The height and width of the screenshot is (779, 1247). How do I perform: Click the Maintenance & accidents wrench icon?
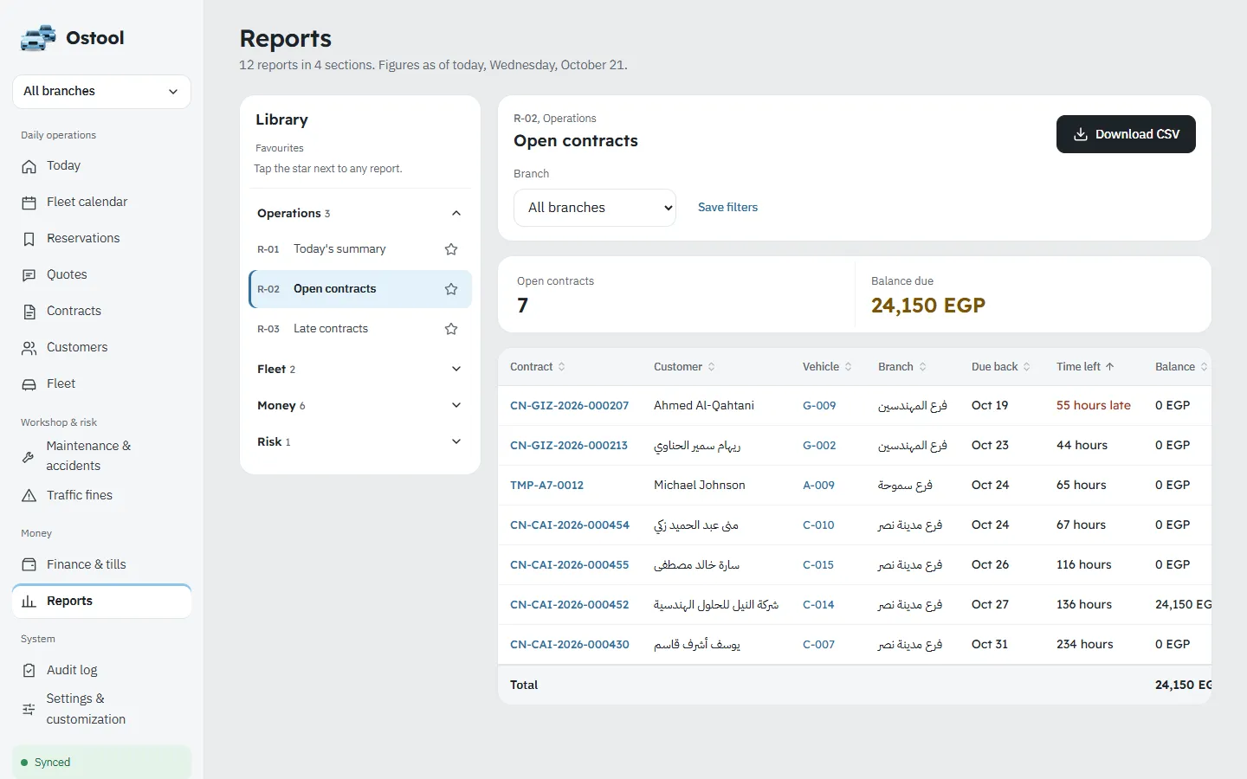click(x=29, y=456)
